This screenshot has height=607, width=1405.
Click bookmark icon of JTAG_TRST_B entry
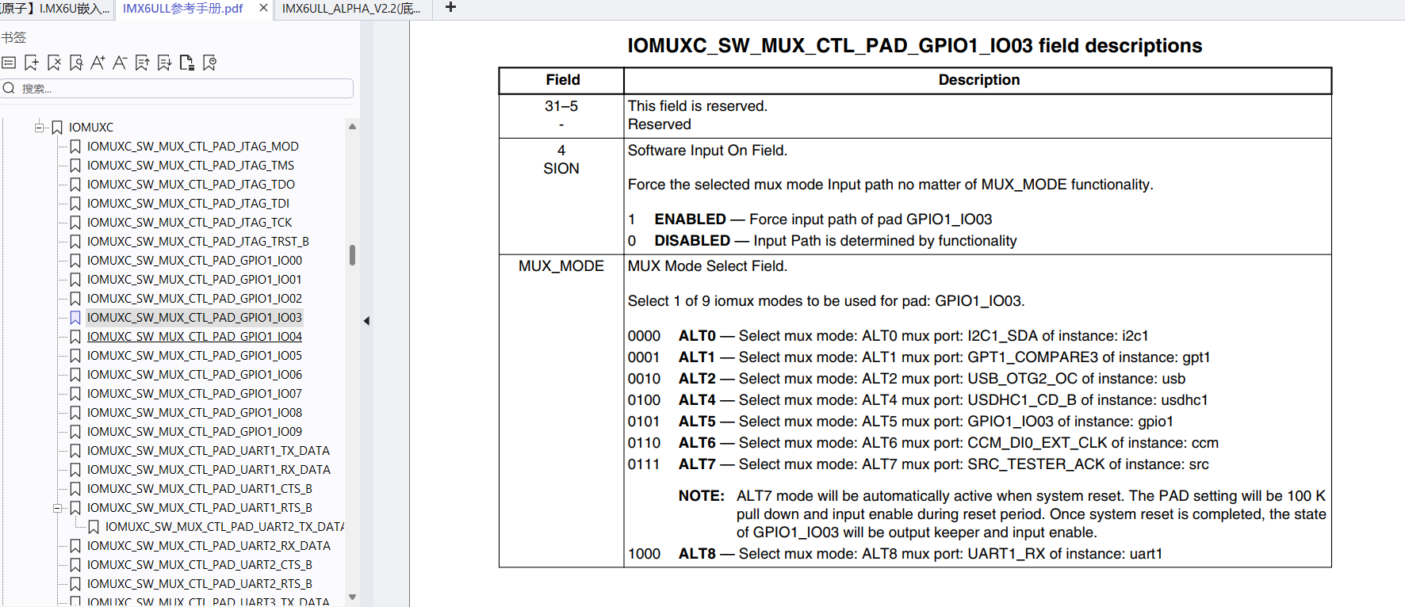click(75, 241)
